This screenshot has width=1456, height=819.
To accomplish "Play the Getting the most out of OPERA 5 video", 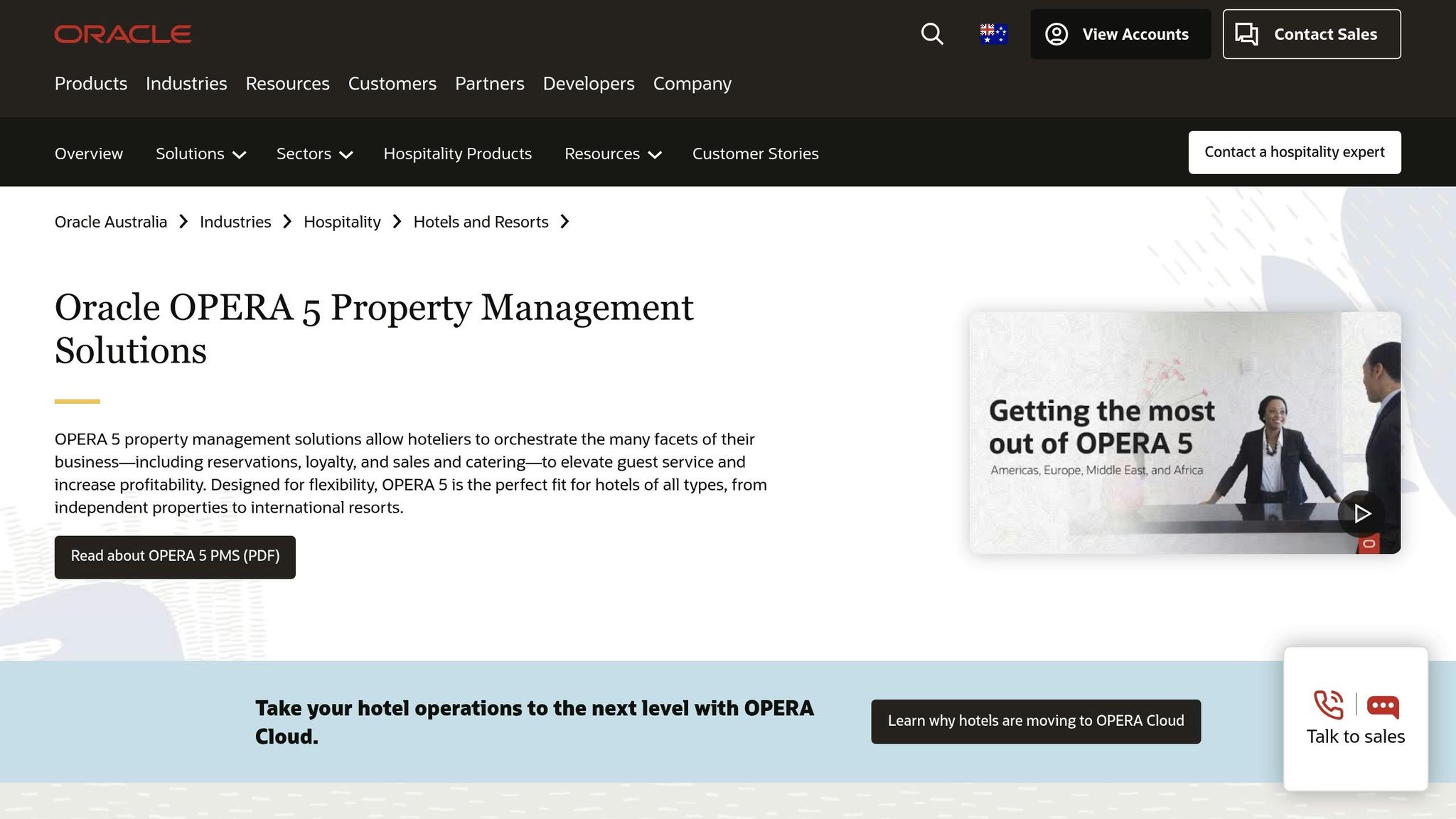I will [x=1362, y=513].
